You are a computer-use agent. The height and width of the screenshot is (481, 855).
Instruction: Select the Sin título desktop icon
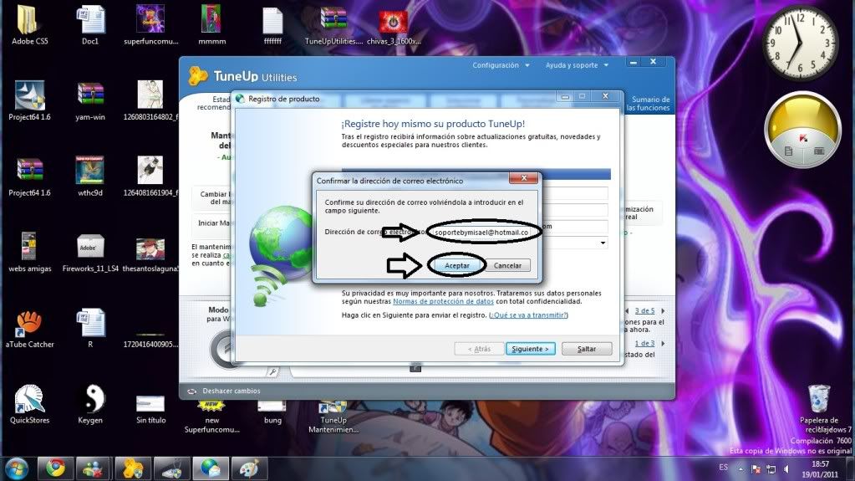[x=150, y=410]
